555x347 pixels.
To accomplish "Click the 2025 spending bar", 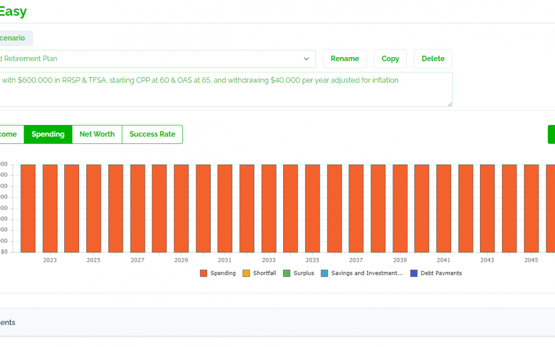I will 94,208.
